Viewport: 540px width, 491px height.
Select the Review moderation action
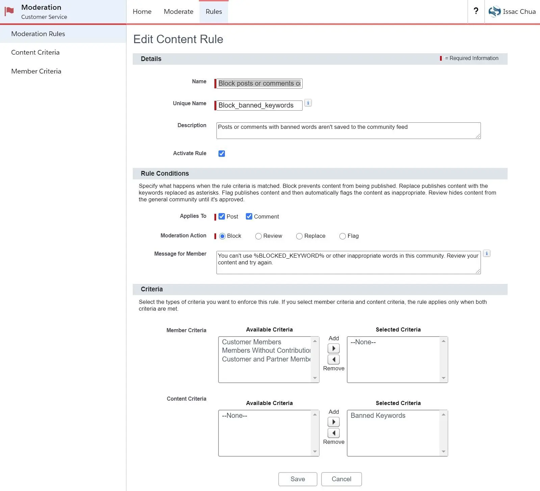(x=258, y=236)
